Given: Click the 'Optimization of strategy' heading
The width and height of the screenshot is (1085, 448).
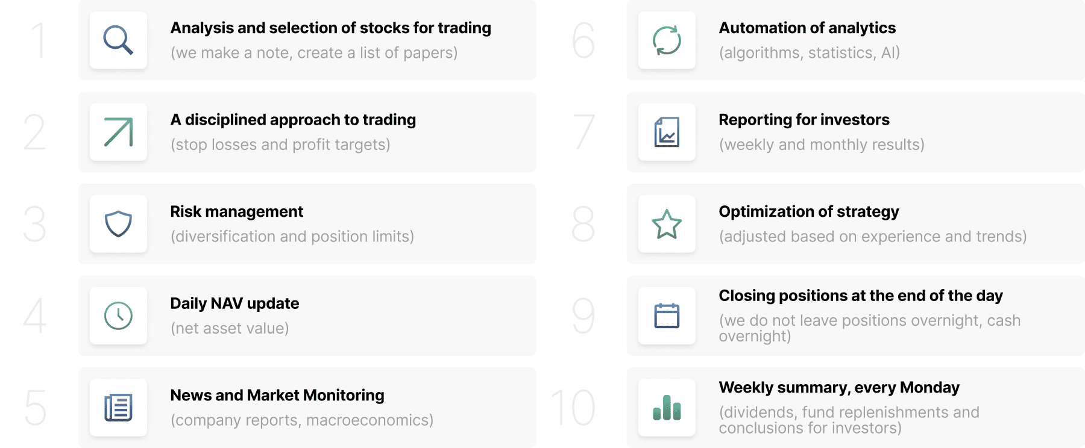Looking at the screenshot, I should point(809,212).
